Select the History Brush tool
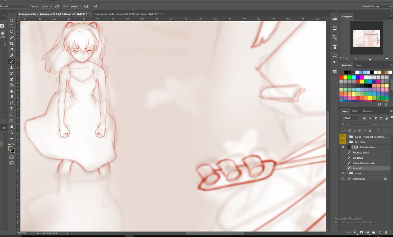 point(11,73)
